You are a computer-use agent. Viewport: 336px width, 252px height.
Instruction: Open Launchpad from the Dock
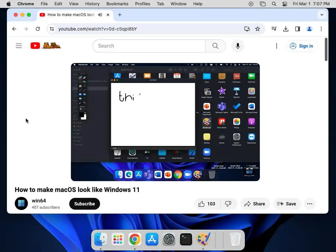[118, 239]
